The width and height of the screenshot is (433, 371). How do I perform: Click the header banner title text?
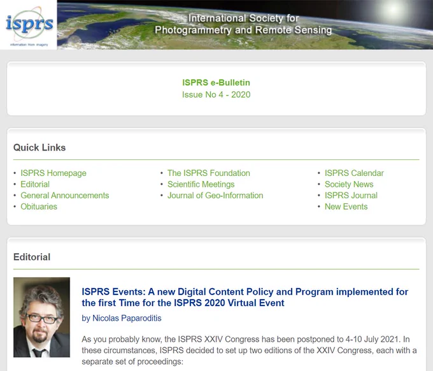(243, 24)
